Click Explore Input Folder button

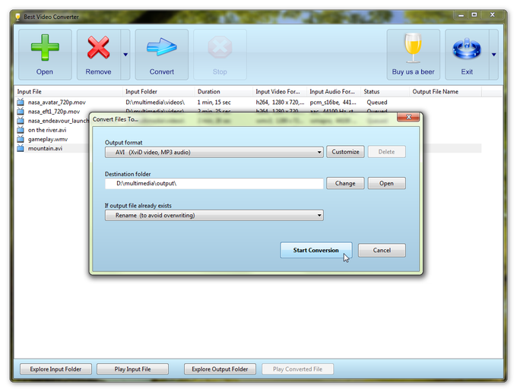point(56,369)
